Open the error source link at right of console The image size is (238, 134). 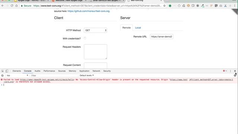tap(211, 80)
